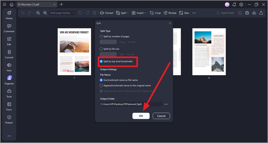268x143 pixels.
Task: Click the MB per file input
Action: click(x=108, y=54)
